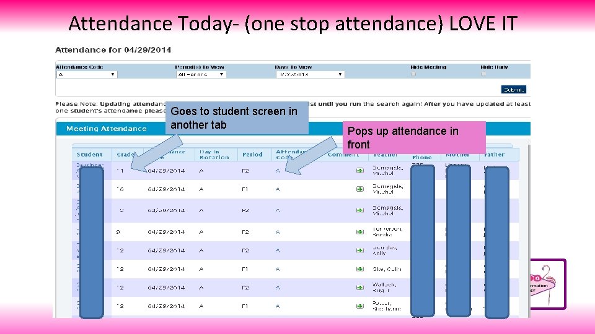
Task: Sort by the Phone column header
Action: pyautogui.click(x=422, y=157)
